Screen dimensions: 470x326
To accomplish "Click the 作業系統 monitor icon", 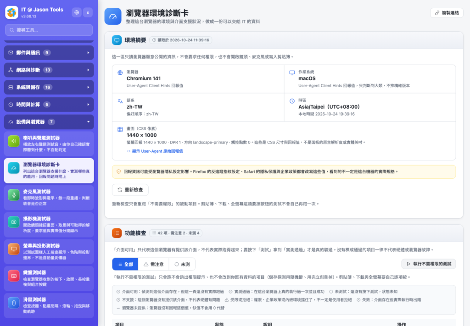I will 292,73.
